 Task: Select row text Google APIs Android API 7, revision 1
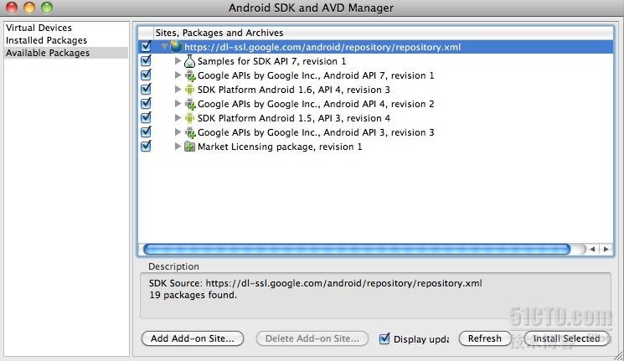316,75
